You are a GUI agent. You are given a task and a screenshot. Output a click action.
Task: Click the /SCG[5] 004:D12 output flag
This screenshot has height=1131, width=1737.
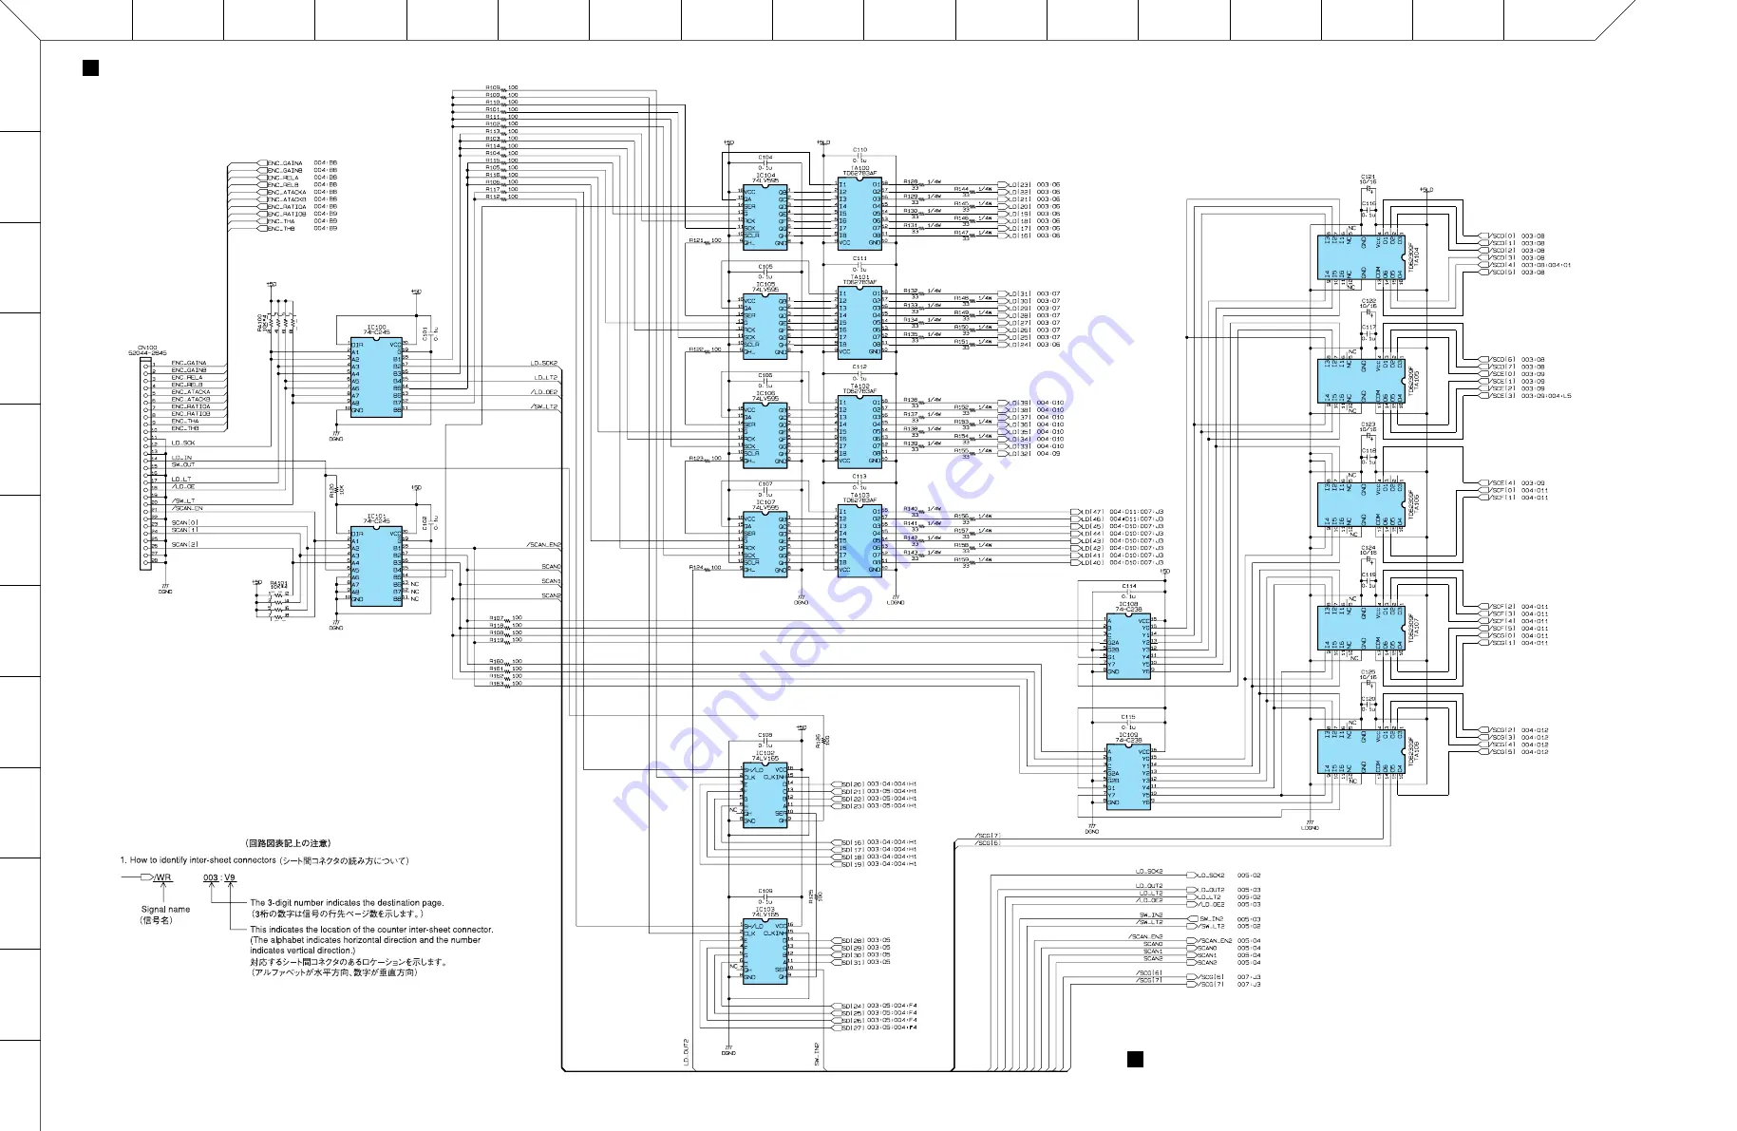coord(1514,752)
